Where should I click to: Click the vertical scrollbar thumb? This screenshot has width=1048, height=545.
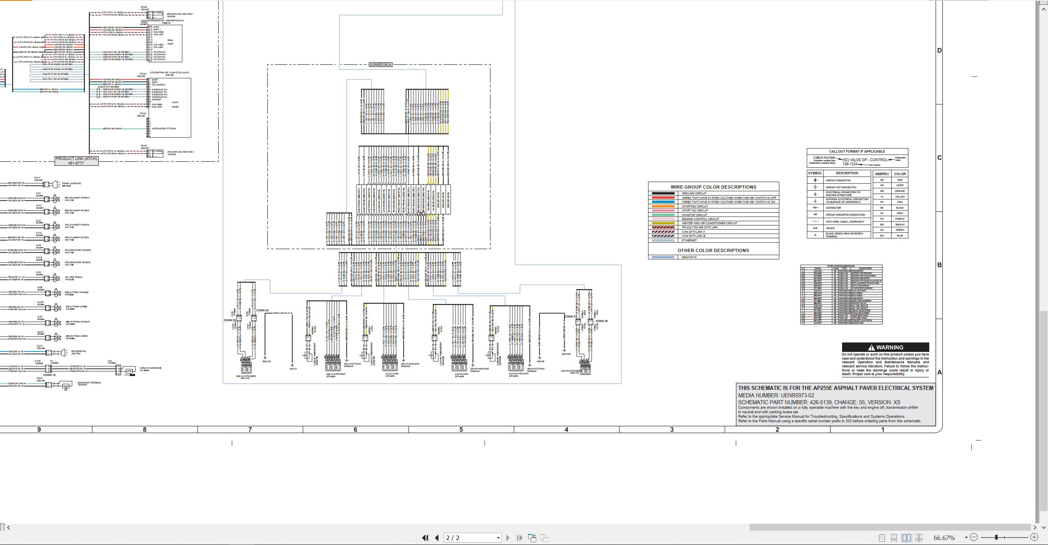1043,411
